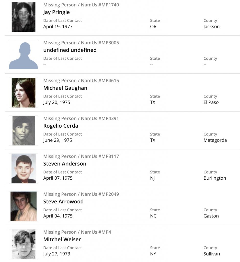Open Steven Anderson's missing person record

pos(65,164)
